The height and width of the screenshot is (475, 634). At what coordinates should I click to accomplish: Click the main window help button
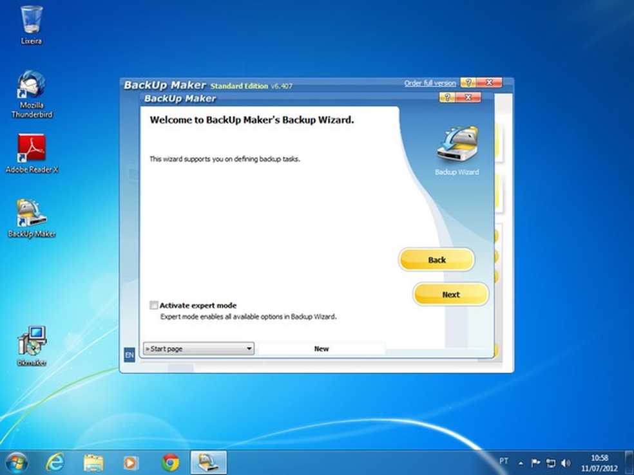click(x=468, y=82)
